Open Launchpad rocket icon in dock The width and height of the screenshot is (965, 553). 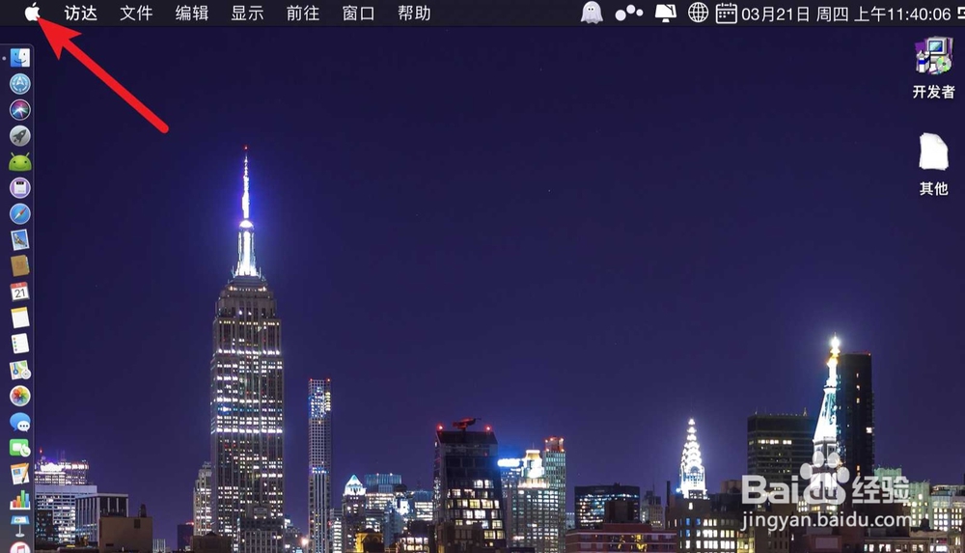tap(20, 135)
